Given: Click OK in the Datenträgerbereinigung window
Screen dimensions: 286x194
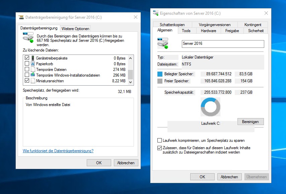Looking at the screenshot, I should (99, 163).
